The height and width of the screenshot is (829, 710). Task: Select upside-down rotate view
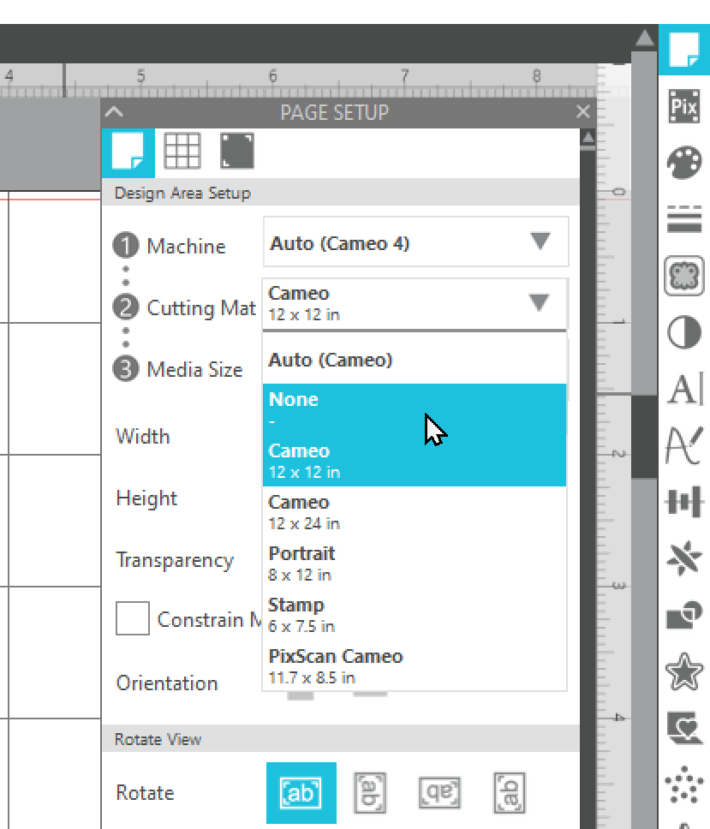(440, 792)
